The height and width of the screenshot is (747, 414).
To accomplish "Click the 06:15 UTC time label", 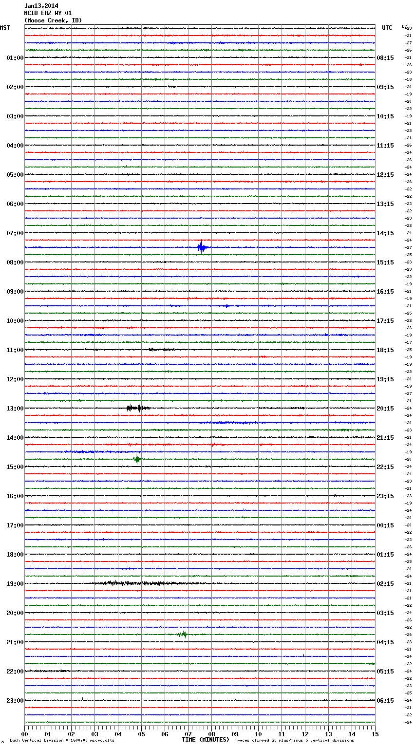I will click(x=385, y=701).
